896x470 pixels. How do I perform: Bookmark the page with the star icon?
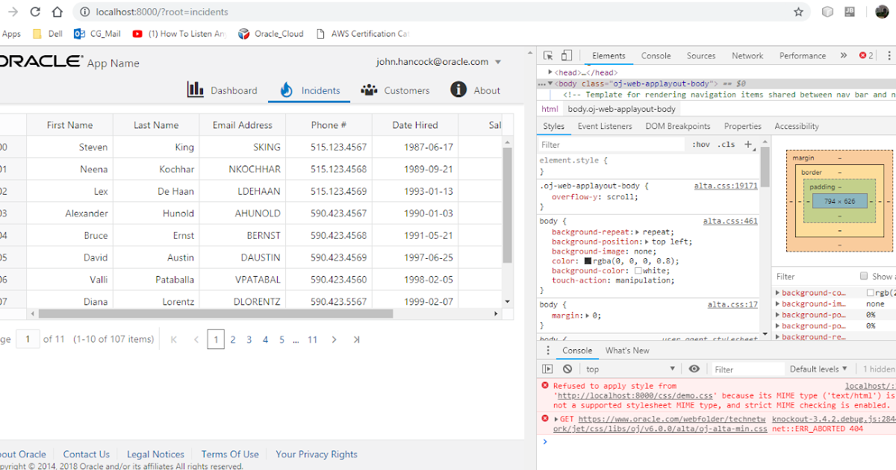point(799,12)
